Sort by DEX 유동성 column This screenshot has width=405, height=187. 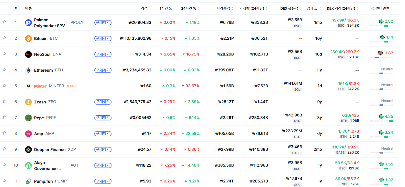(291, 8)
